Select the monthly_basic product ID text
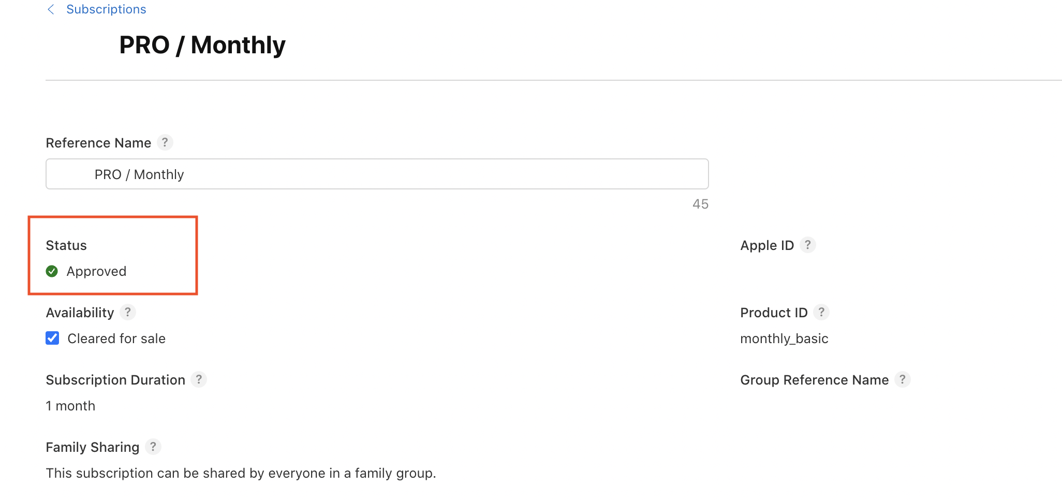The image size is (1062, 501). (x=784, y=338)
